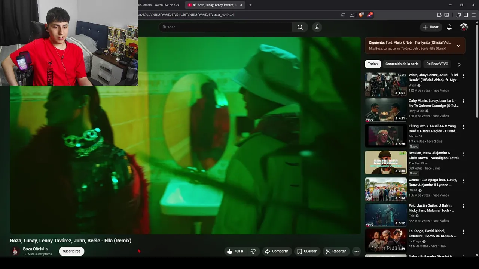The image size is (479, 269).
Task: Click the Buscar search field
Action: [226, 27]
